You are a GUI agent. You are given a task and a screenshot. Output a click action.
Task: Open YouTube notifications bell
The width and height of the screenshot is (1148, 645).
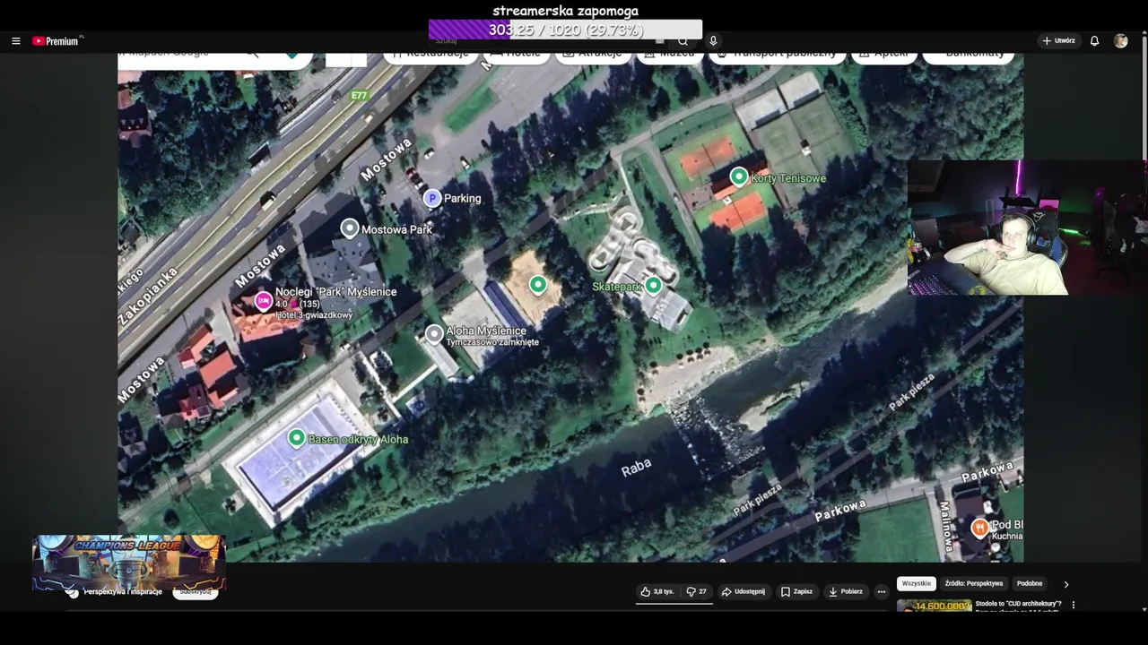(1094, 41)
